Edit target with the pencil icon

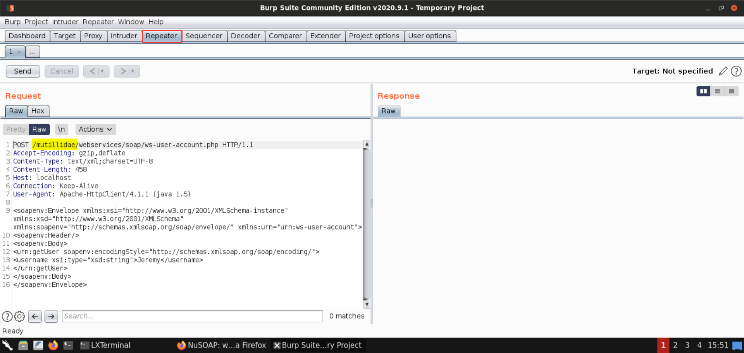click(x=723, y=71)
